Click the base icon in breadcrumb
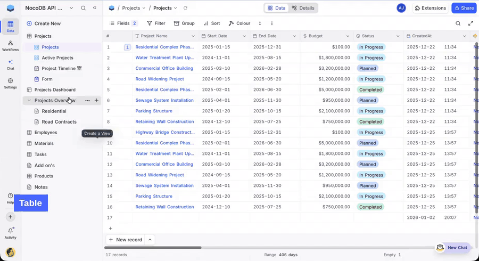 [112, 8]
